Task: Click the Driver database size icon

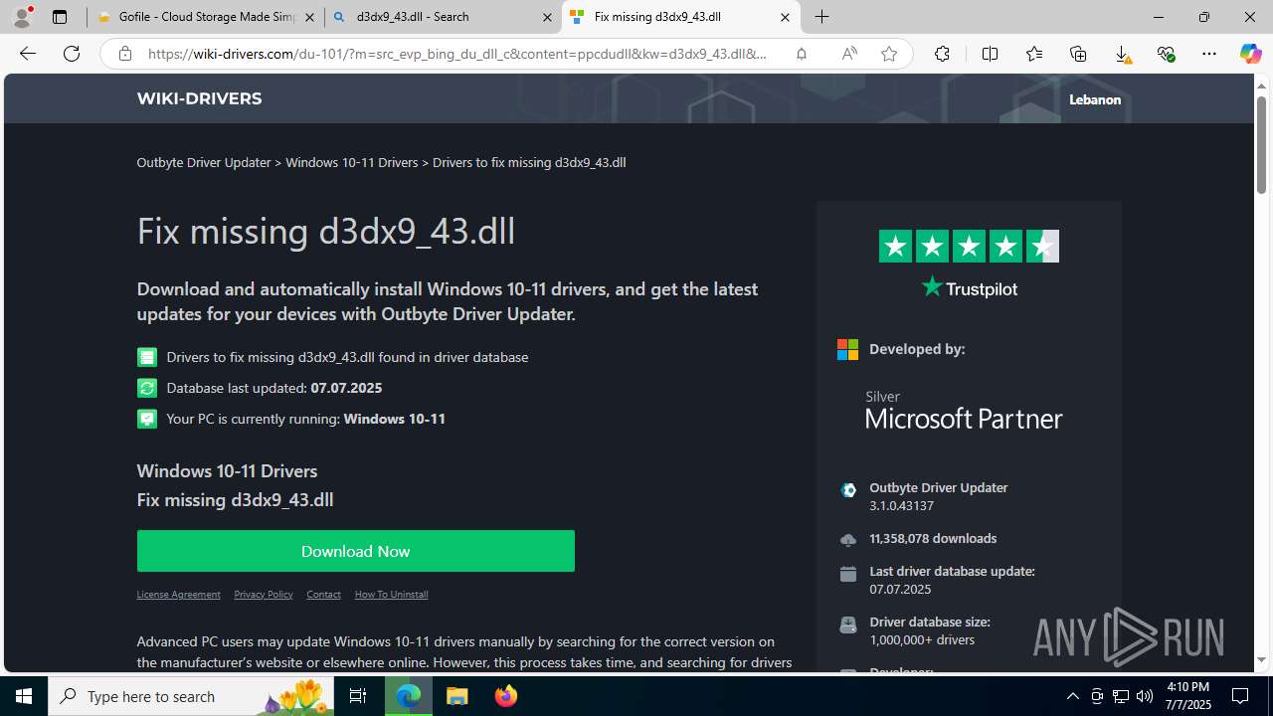Action: [x=847, y=625]
